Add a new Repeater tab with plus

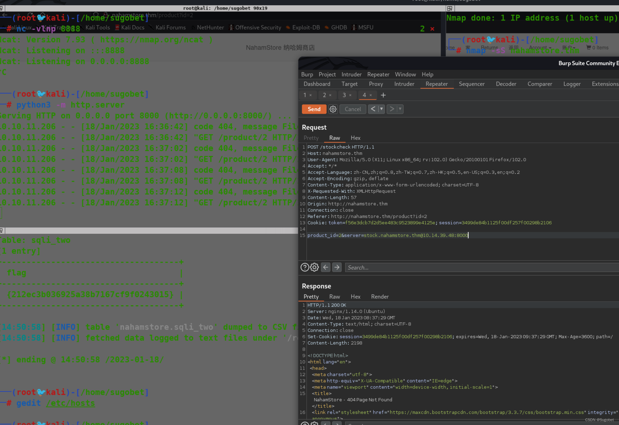coord(383,95)
